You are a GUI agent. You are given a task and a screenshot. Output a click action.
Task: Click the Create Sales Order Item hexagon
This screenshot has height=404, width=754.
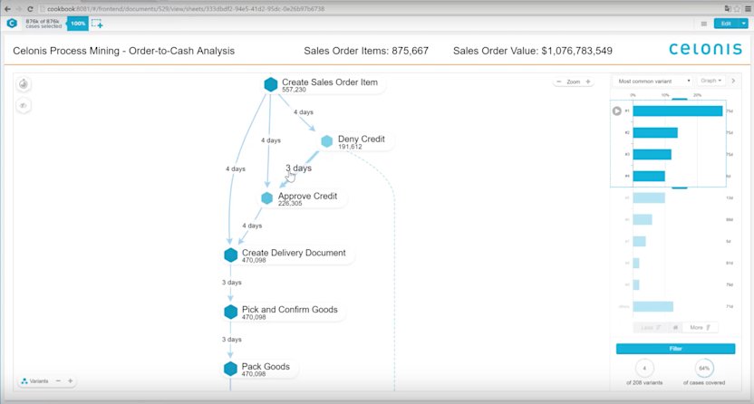click(271, 84)
